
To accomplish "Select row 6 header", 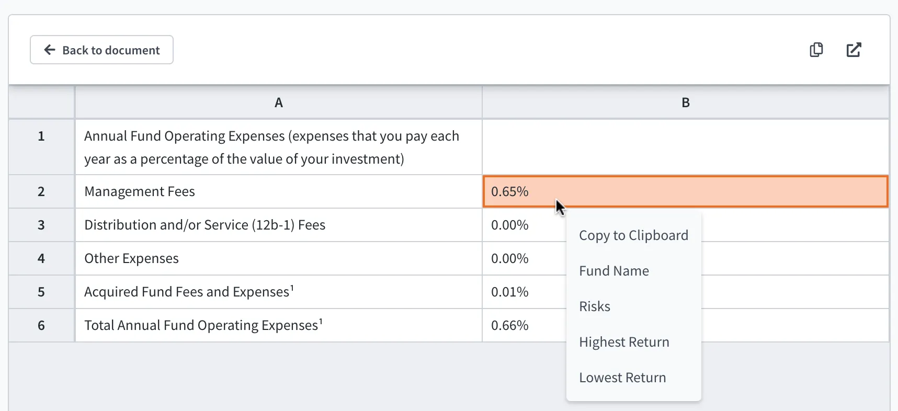I will click(x=41, y=325).
